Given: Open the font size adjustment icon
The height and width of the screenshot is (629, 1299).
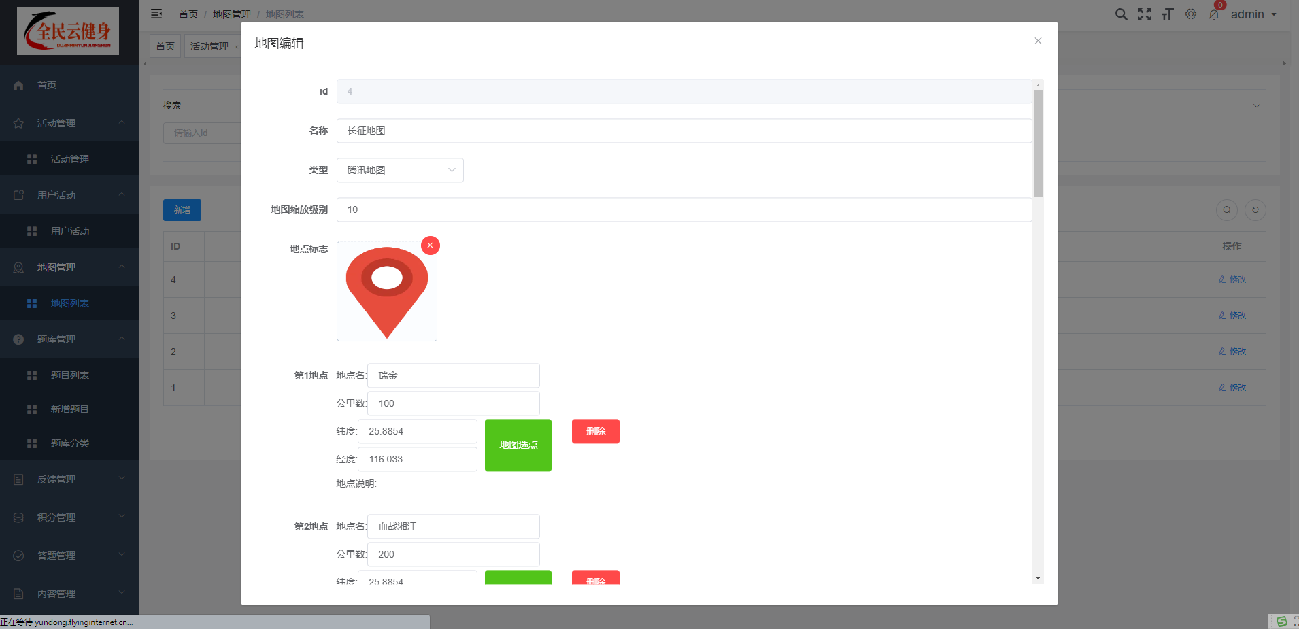Looking at the screenshot, I should tap(1168, 14).
